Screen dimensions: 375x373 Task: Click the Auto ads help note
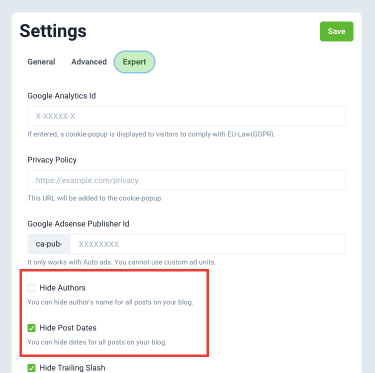[121, 262]
